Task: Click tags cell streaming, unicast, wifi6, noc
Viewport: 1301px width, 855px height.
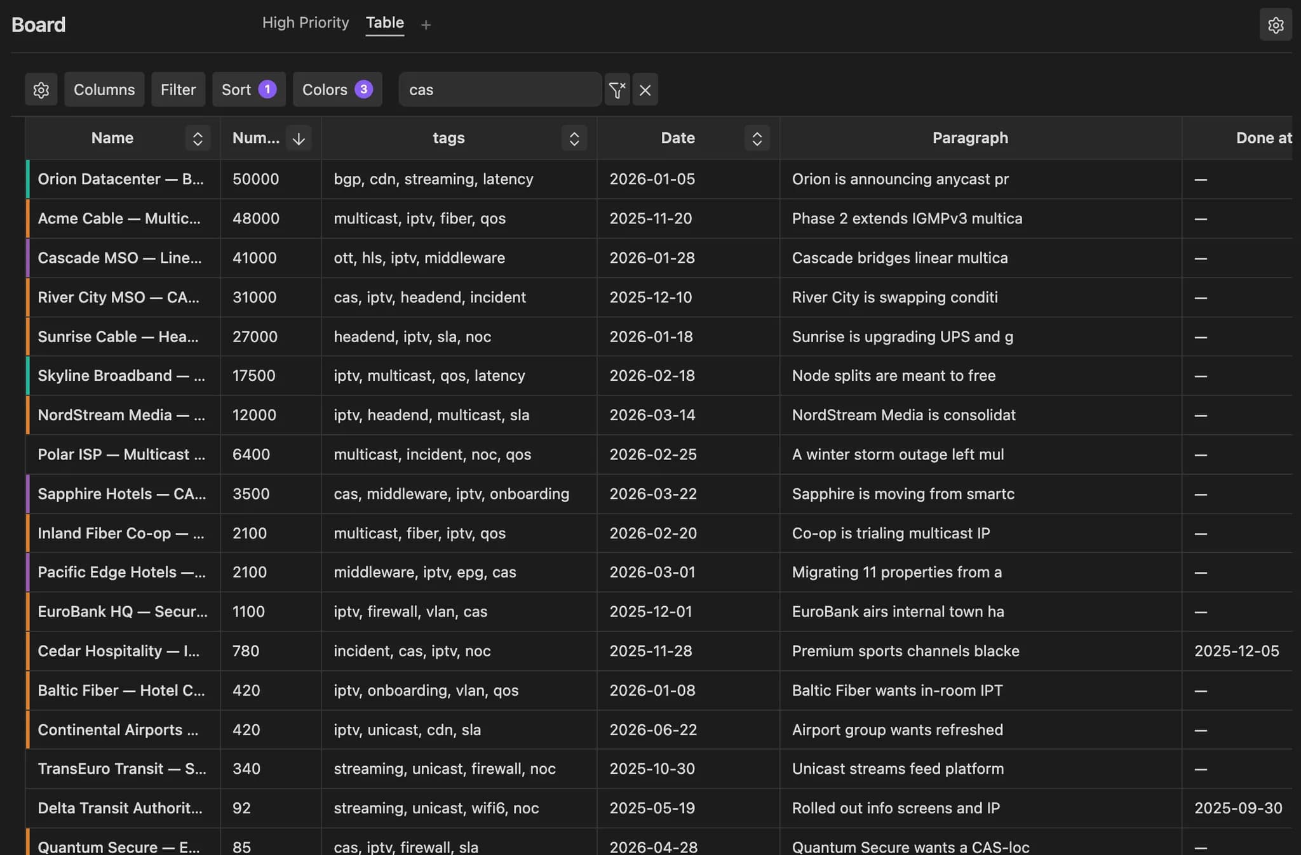Action: click(x=436, y=808)
